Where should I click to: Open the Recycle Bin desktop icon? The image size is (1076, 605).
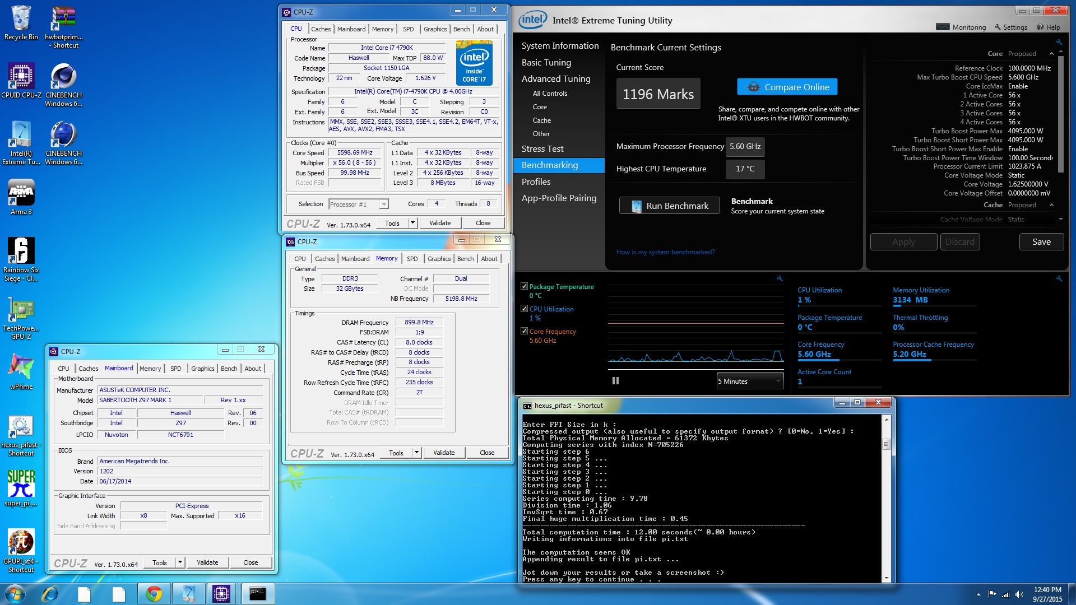[x=21, y=22]
